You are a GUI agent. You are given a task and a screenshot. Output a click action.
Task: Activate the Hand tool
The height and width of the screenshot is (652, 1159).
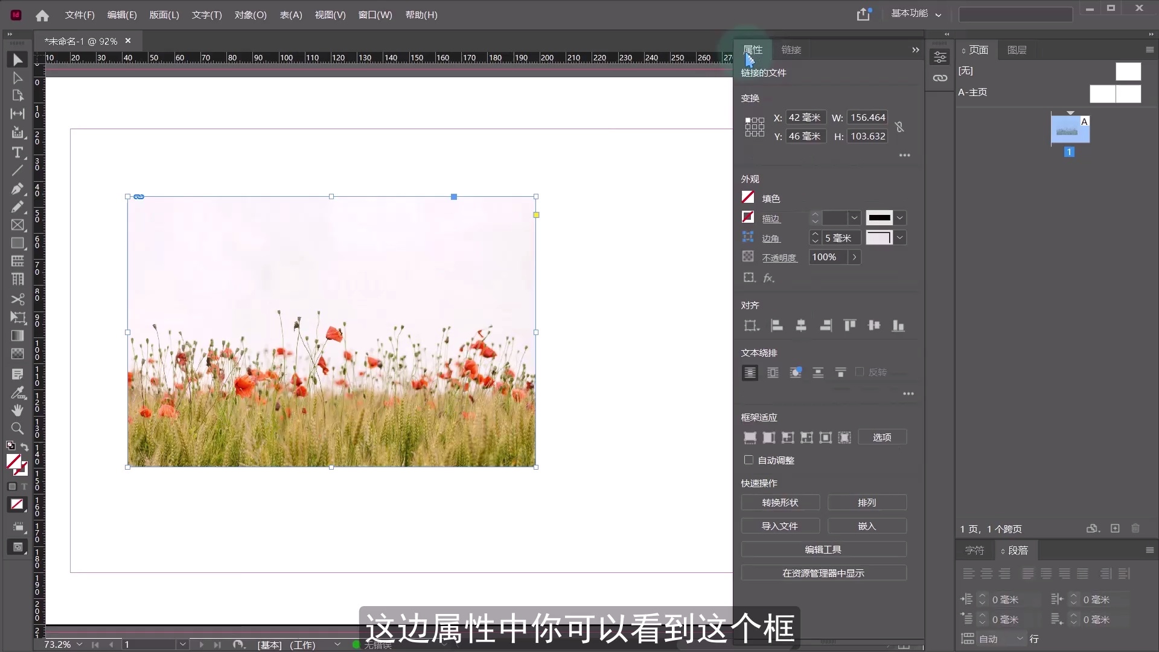tap(18, 410)
